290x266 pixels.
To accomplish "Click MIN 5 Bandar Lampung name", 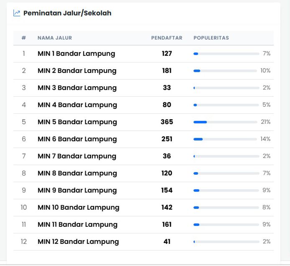I will coord(77,122).
